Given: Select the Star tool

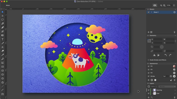Looking at the screenshot, I should click(3, 82).
